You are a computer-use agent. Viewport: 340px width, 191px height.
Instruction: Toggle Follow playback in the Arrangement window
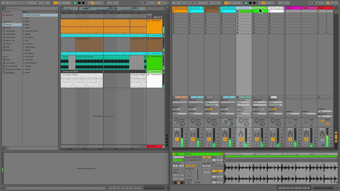click(55, 3)
